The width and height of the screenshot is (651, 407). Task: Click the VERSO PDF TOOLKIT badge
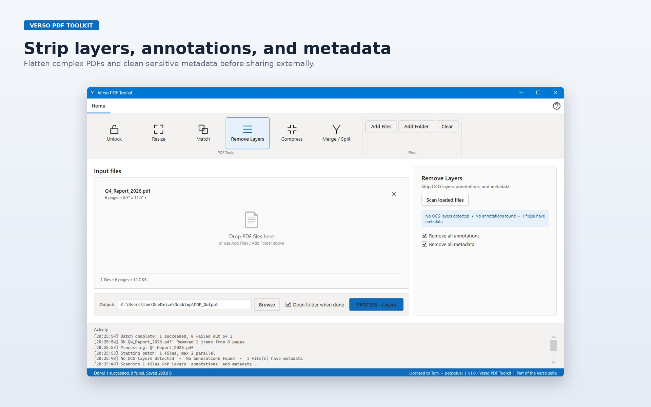(61, 25)
